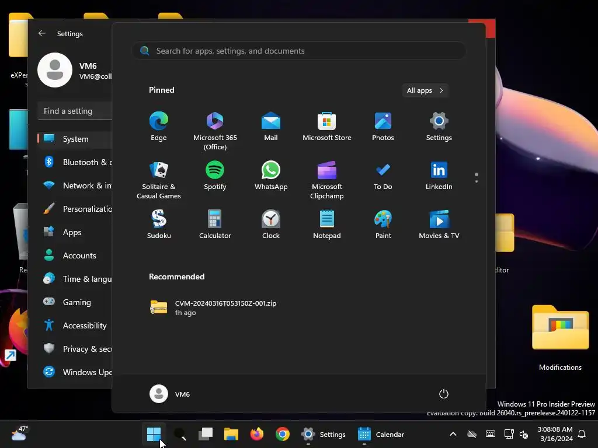Switch to Settings window via taskbar
Image resolution: width=598 pixels, height=448 pixels.
point(324,434)
